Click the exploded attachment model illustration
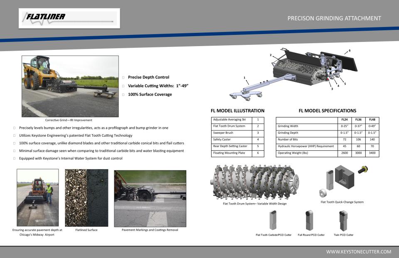Viewport: 399px width, 258px height. (293, 74)
